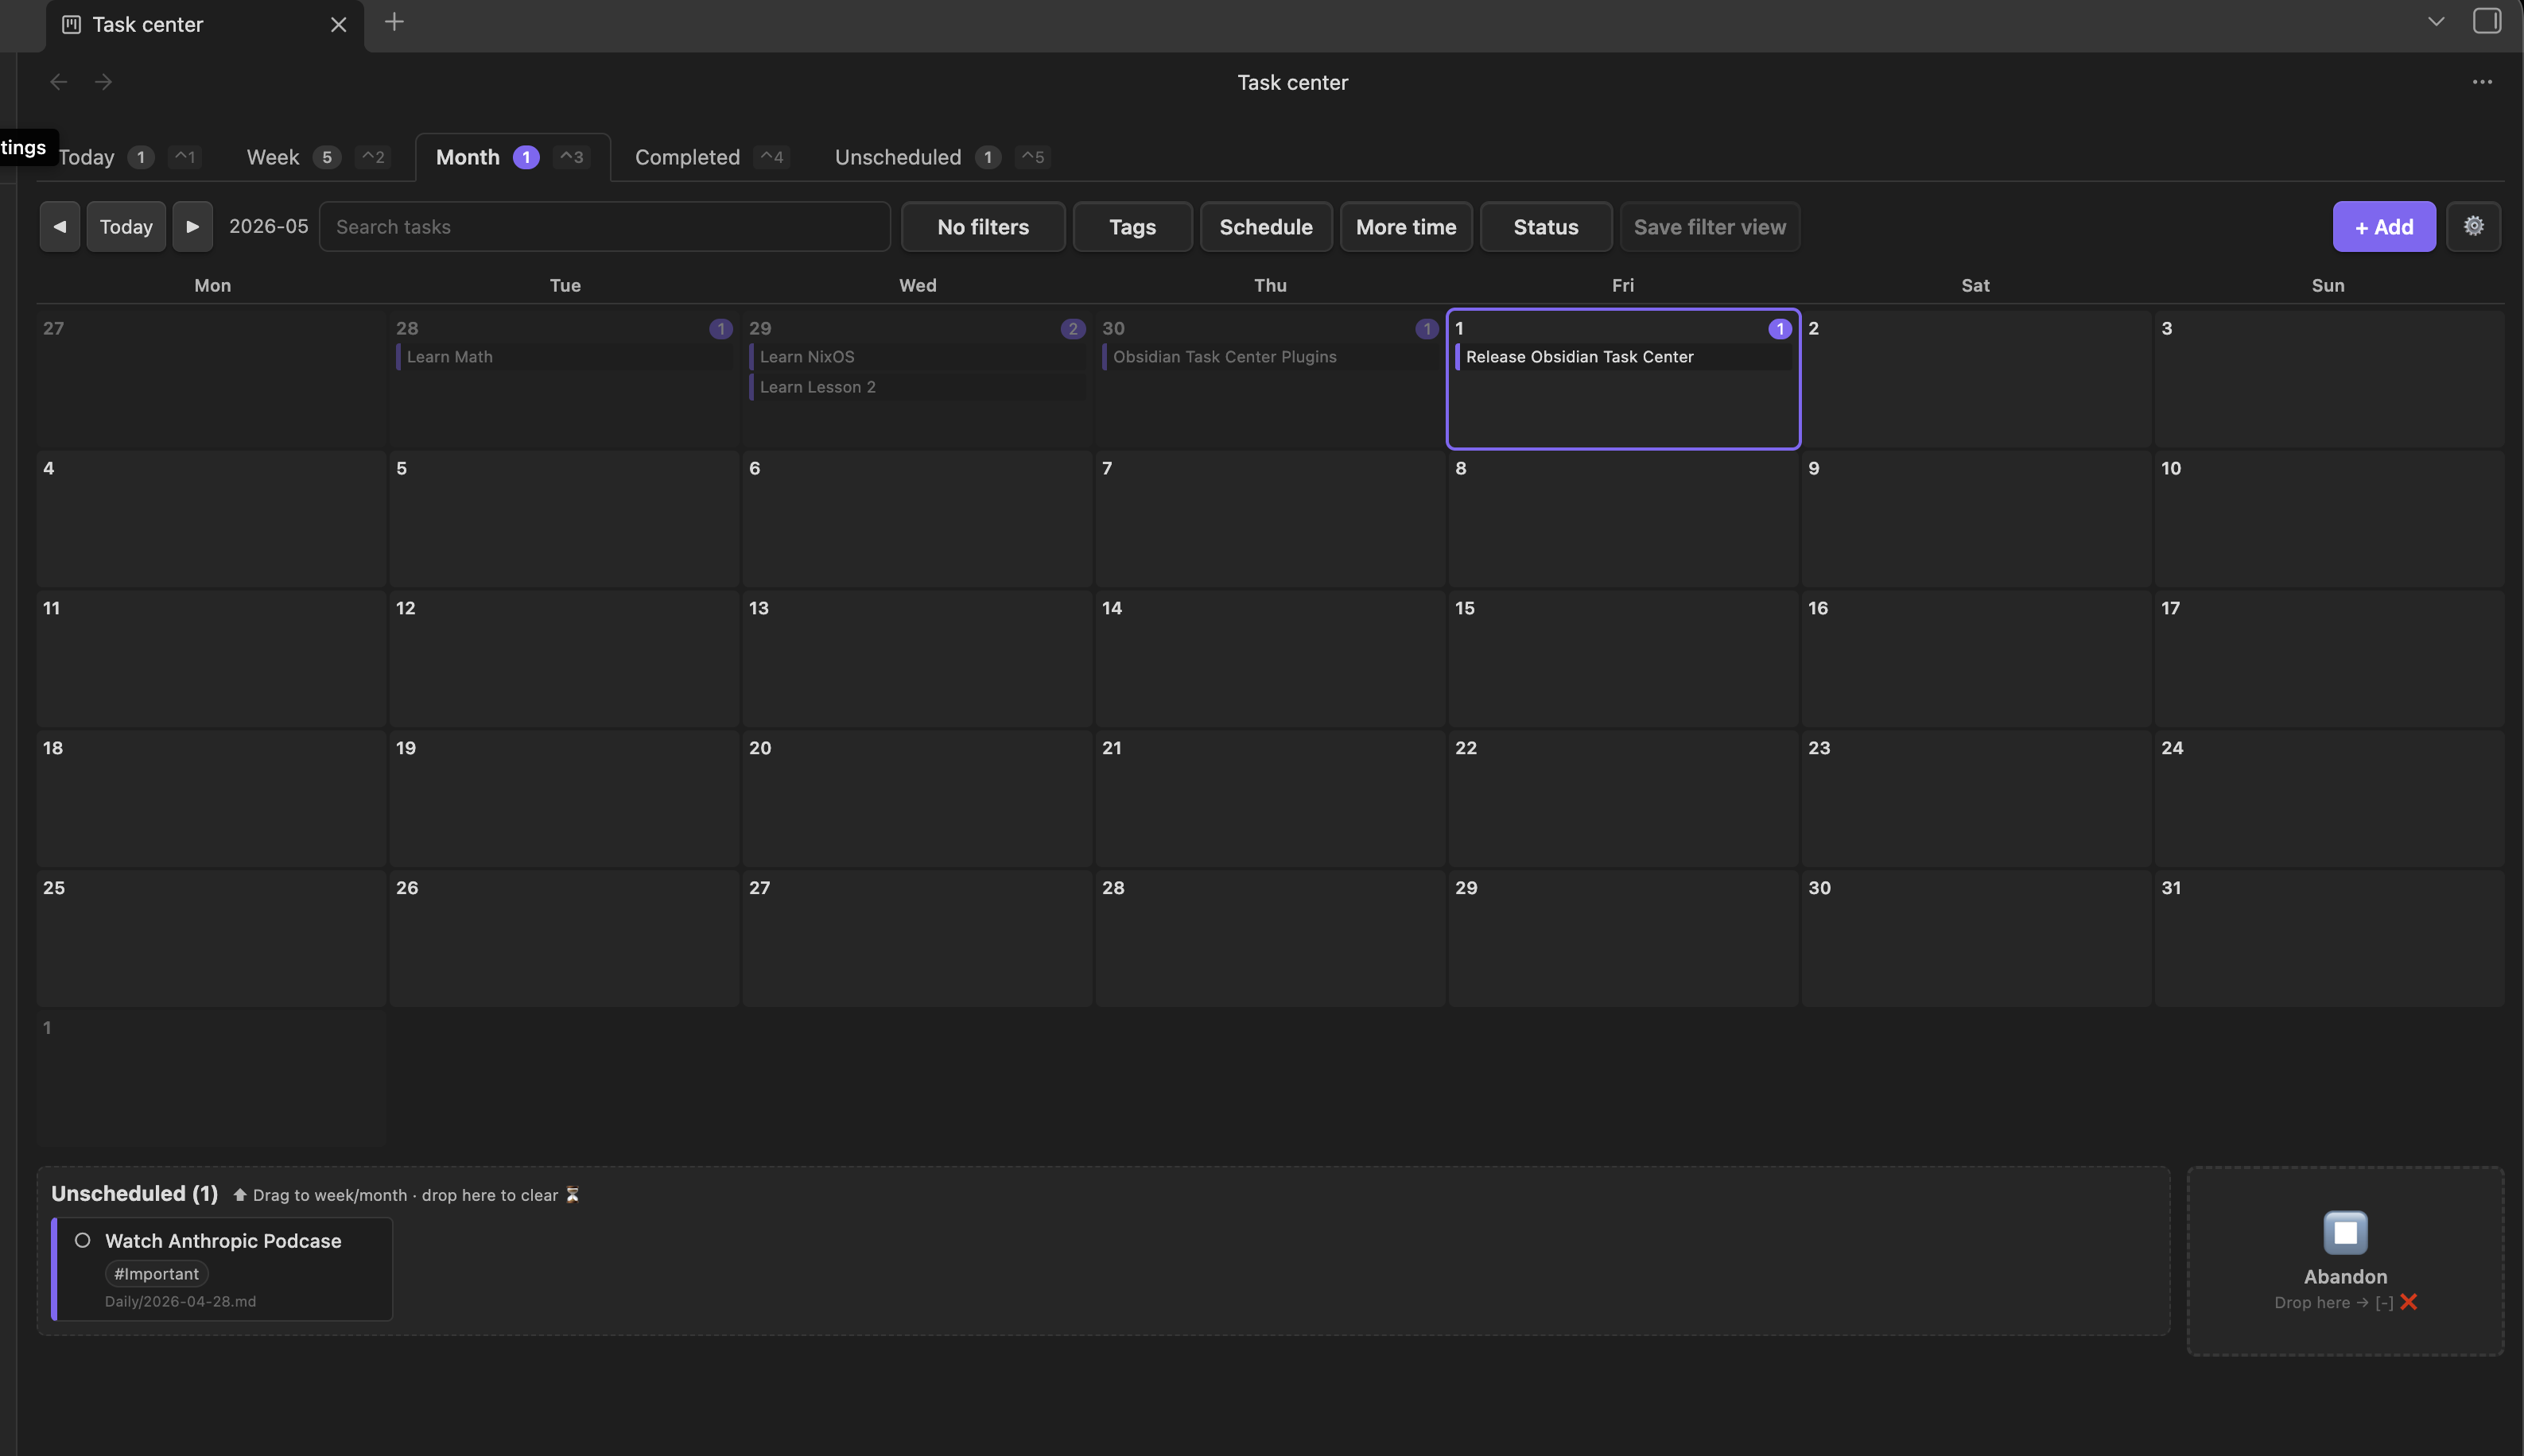Open the Learn NixOS task
Viewport: 2524px width, 1456px height.
(x=918, y=357)
